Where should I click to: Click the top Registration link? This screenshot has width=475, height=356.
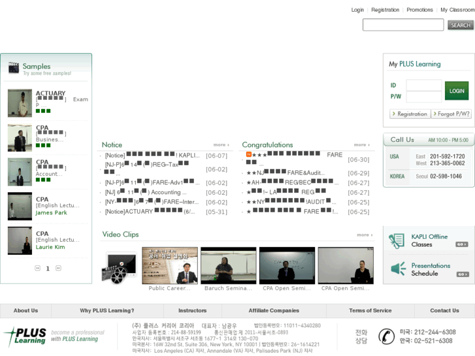pyautogui.click(x=385, y=10)
